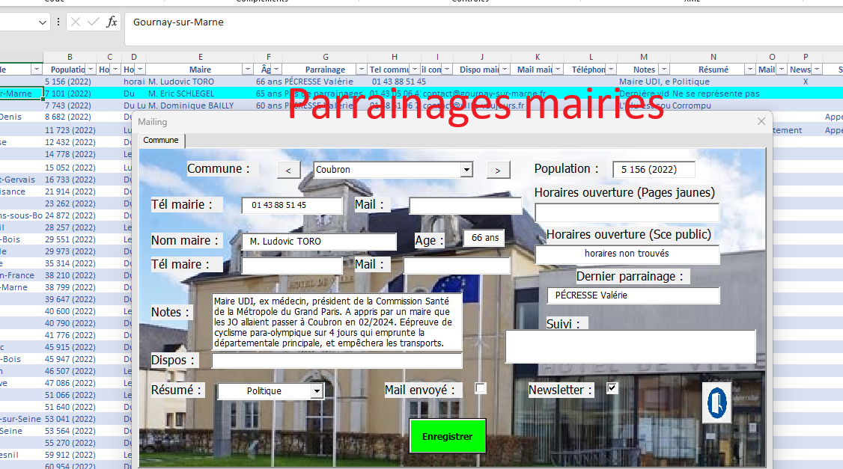Open the Maire column filter arrow

coord(247,70)
